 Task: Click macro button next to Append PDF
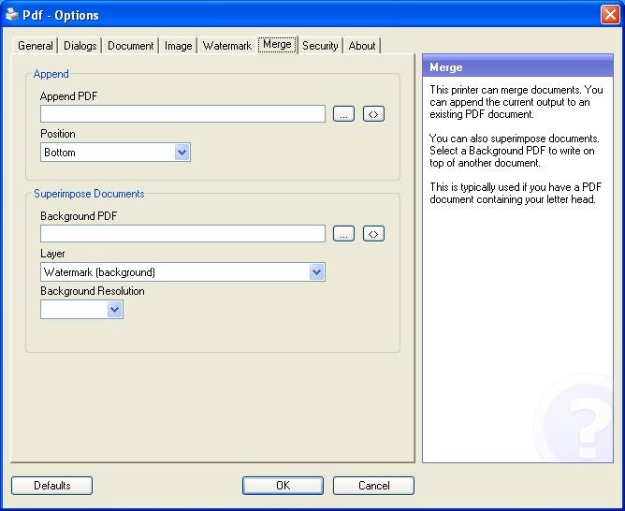[373, 114]
